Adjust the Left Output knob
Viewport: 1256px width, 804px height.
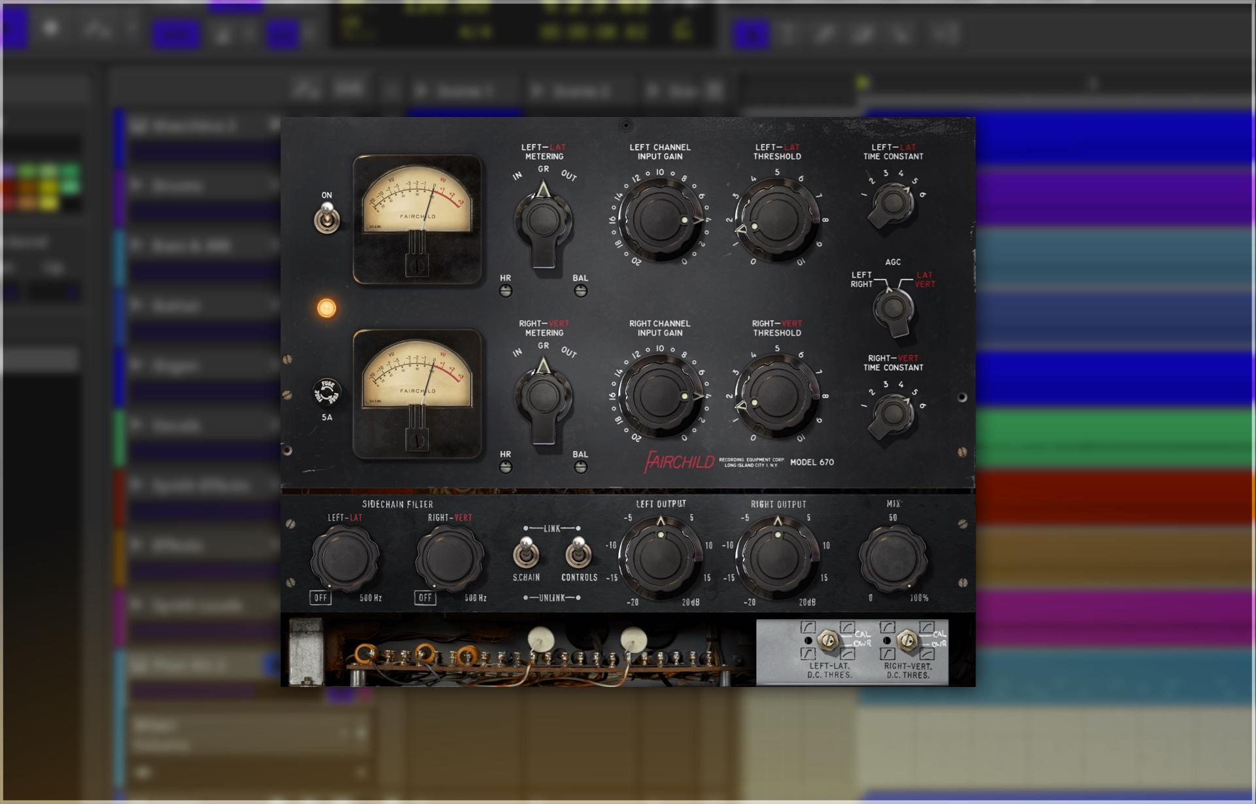pyautogui.click(x=661, y=558)
